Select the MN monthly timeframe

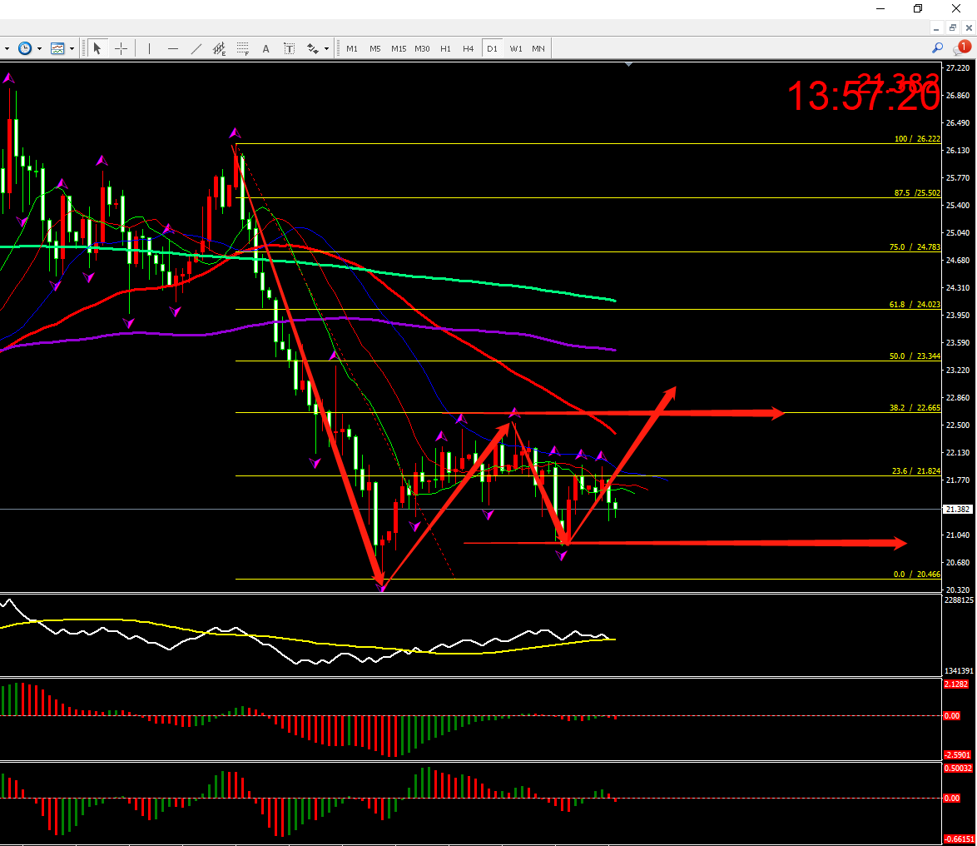point(538,48)
